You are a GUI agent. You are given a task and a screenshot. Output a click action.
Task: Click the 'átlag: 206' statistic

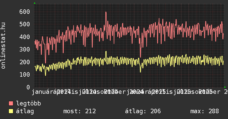[x=143, y=112]
